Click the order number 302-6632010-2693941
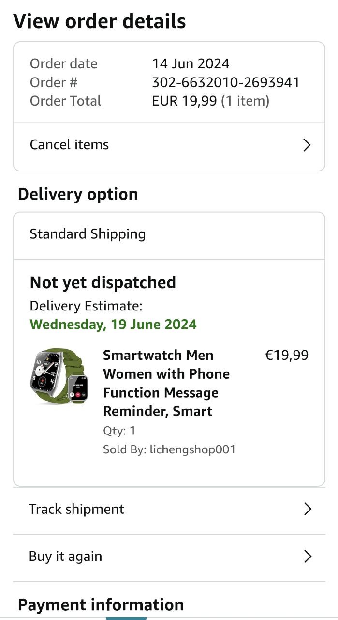Screen dimensions: 338x620 [226, 82]
